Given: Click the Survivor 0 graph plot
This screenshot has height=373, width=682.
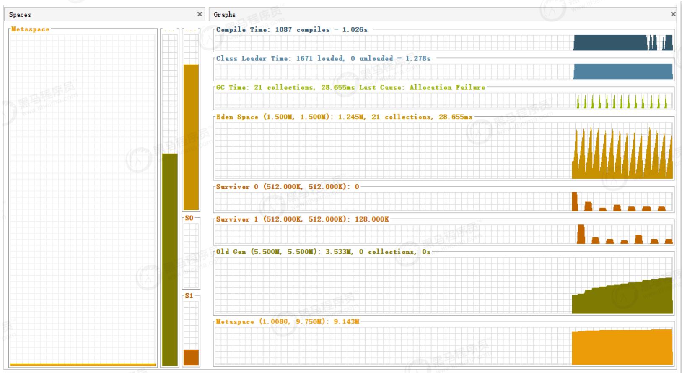Looking at the screenshot, I should (443, 202).
